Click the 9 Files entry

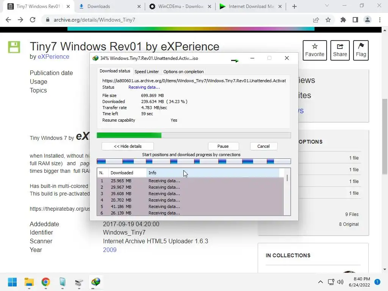coord(352,214)
